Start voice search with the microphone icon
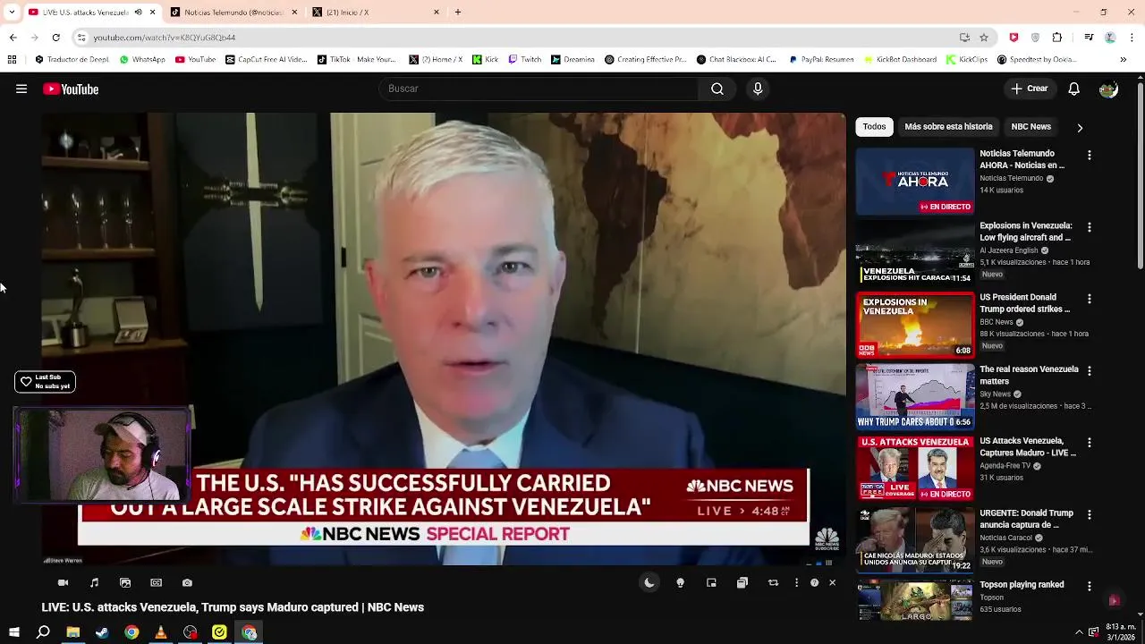This screenshot has height=644, width=1145. (x=758, y=89)
